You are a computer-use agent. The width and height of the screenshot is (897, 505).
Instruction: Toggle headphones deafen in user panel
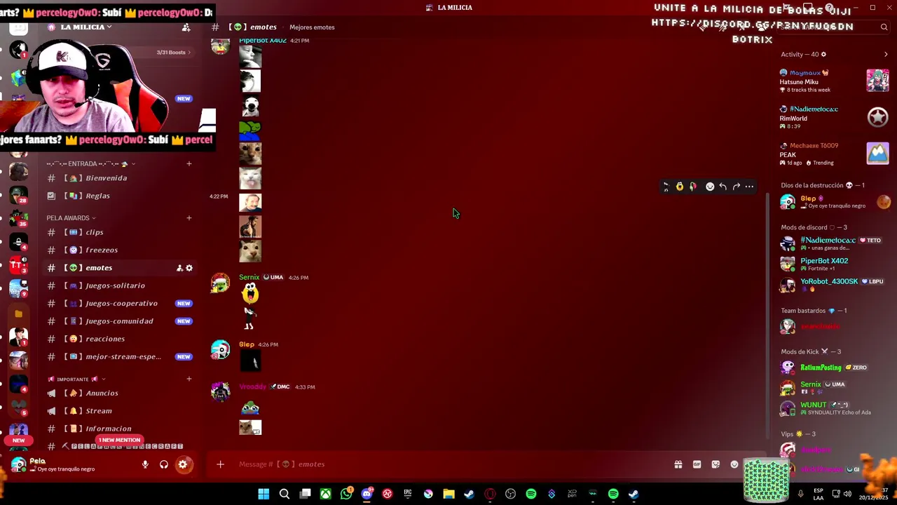tap(164, 464)
